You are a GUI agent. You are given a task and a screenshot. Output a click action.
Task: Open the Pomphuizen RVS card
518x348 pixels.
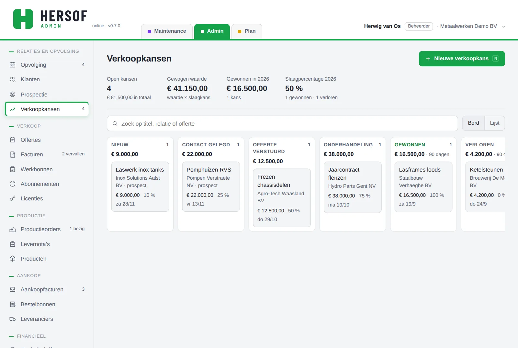(211, 187)
